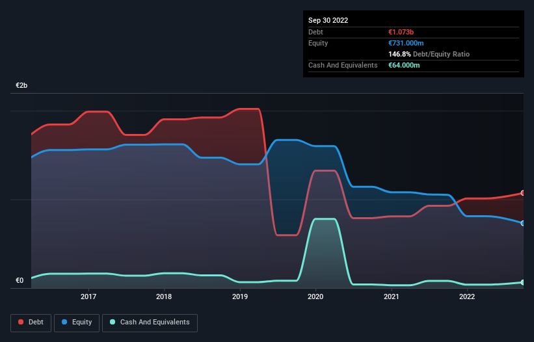Click the 2019 axis label
The height and width of the screenshot is (342, 534).
coord(240,296)
